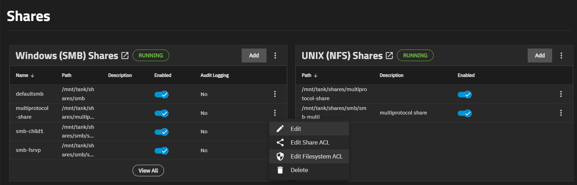Open actions menu for defaultsmb row
This screenshot has width=577, height=185.
point(275,94)
